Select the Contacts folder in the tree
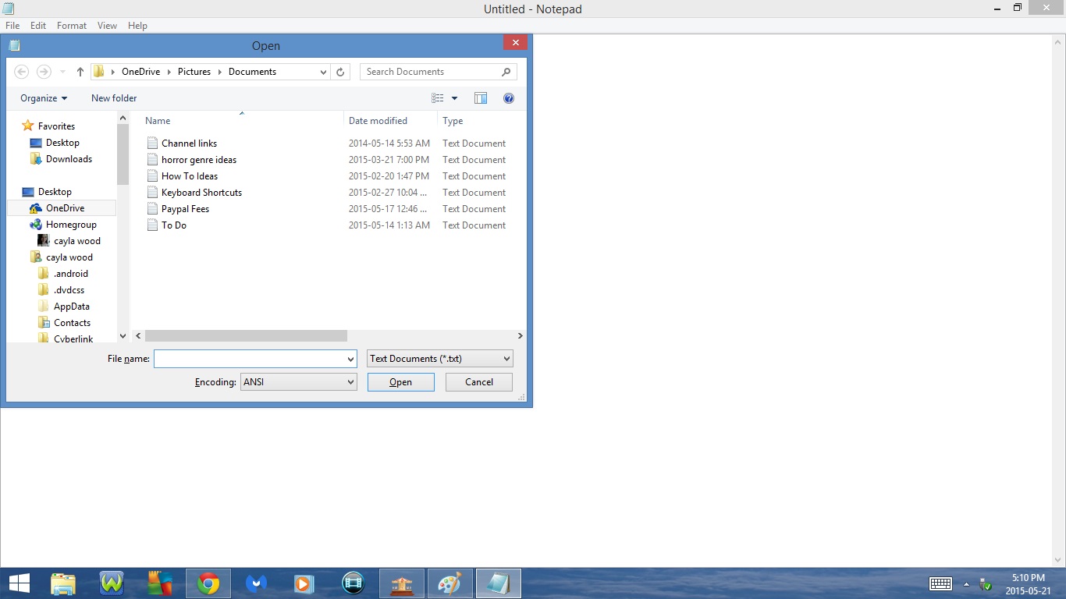This screenshot has height=599, width=1066. [x=72, y=323]
